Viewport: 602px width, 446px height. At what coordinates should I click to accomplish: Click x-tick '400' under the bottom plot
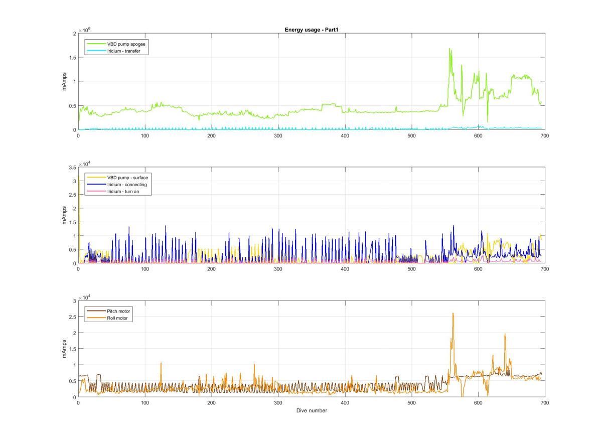click(345, 403)
